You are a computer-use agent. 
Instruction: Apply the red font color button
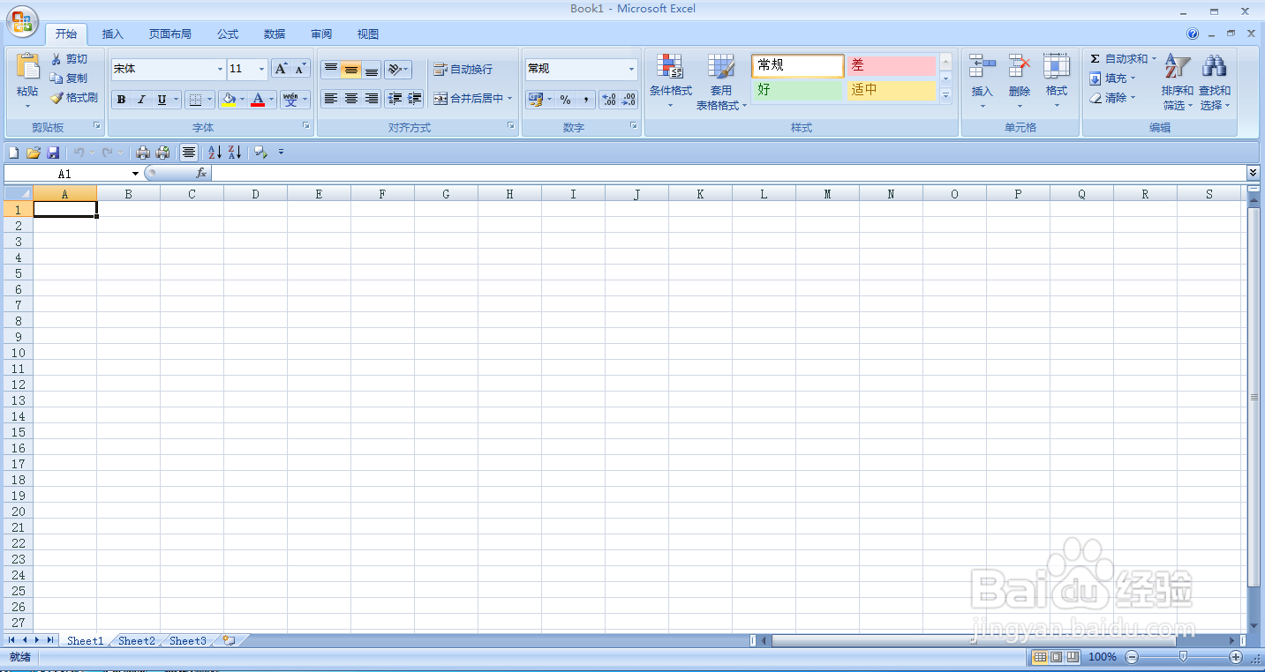coord(258,100)
